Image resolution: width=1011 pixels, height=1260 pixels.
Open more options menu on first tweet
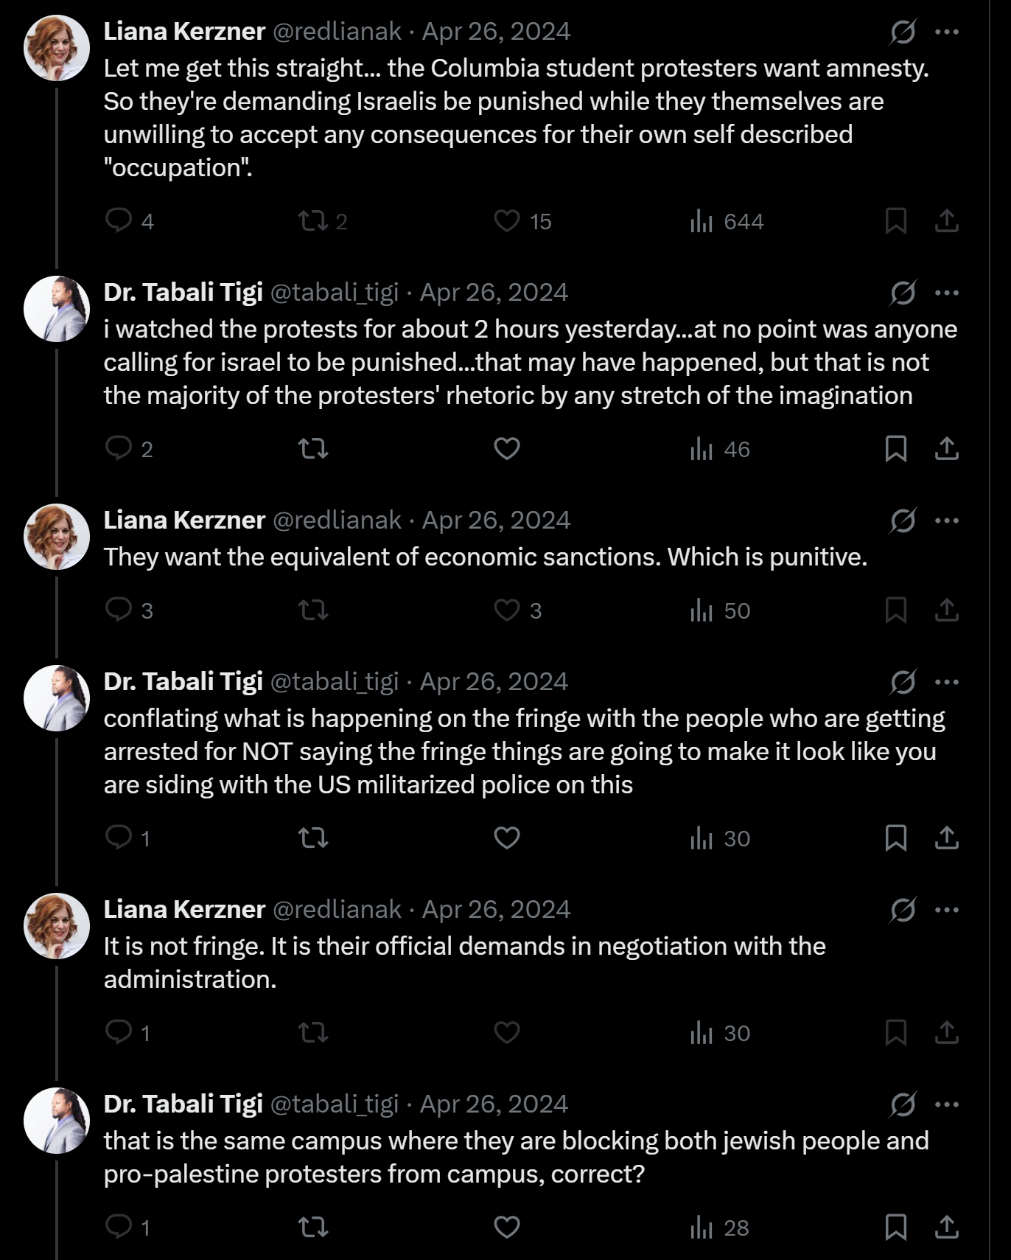(x=947, y=32)
